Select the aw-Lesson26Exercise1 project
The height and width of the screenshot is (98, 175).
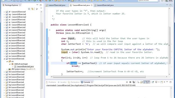pos(17,56)
